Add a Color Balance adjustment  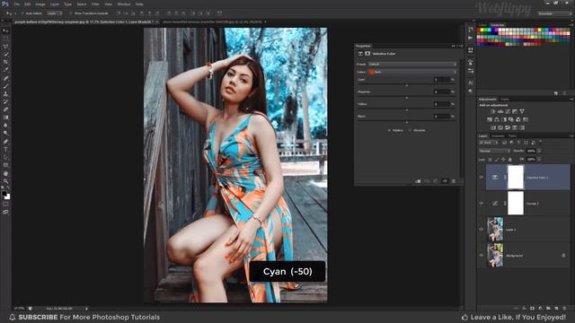pos(497,119)
